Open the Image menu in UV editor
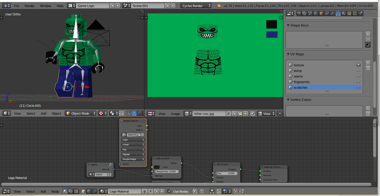Screen dimensions: 380x196 tap(175, 114)
